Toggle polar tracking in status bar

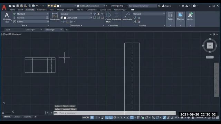coord(115,117)
